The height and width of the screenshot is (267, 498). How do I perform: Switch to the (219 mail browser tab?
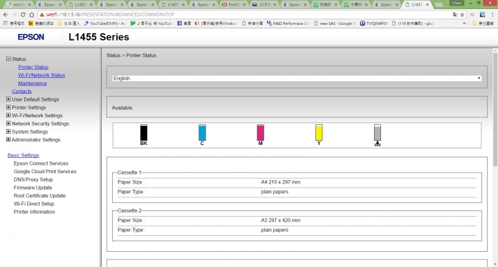pos(264,4)
